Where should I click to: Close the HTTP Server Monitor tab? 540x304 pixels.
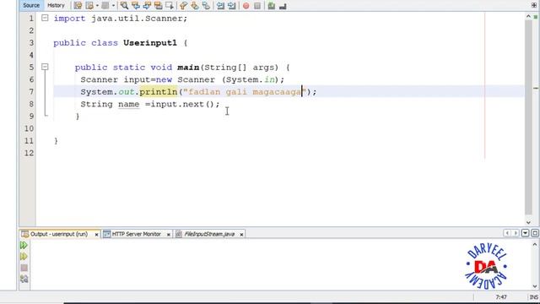[x=169, y=235]
